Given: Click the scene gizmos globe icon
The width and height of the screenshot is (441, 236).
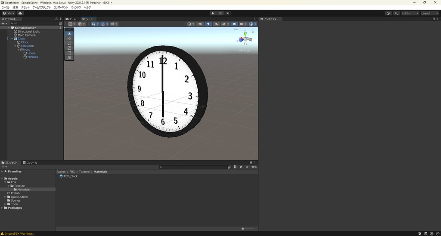Looking at the screenshot, I should click(x=251, y=24).
